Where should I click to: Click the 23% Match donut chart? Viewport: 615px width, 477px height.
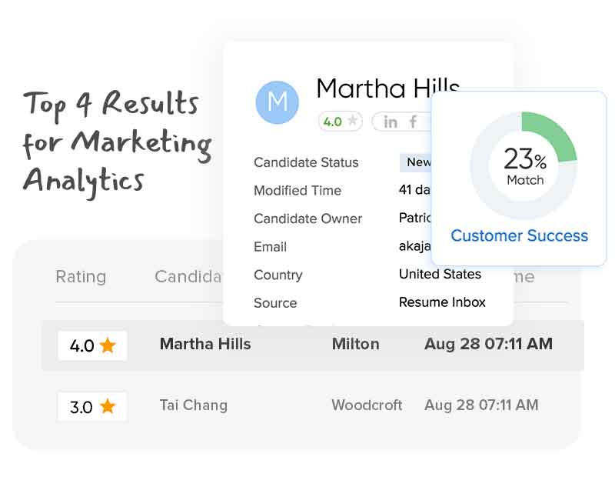click(x=524, y=165)
